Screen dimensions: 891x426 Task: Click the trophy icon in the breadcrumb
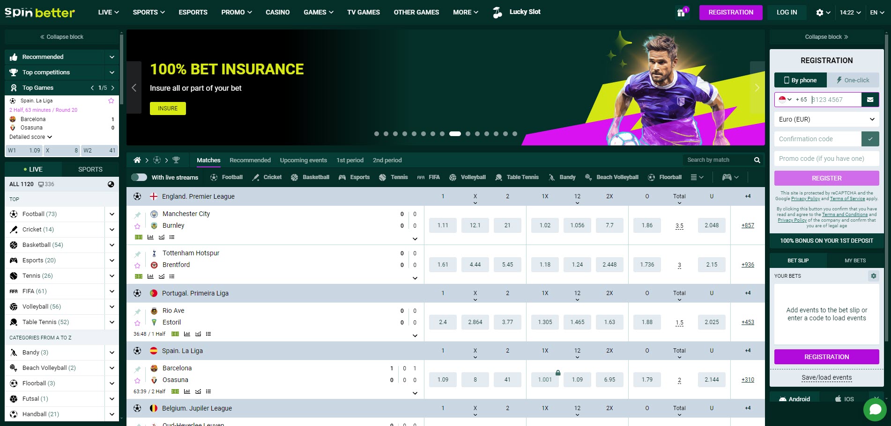176,160
